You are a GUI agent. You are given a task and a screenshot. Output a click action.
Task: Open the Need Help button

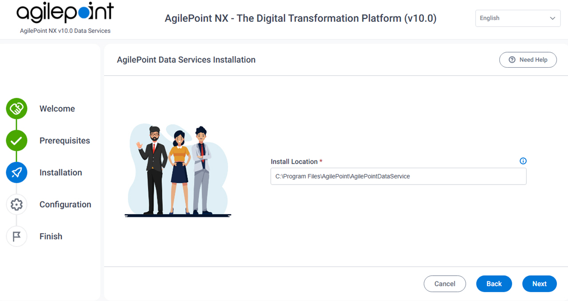[x=528, y=60]
